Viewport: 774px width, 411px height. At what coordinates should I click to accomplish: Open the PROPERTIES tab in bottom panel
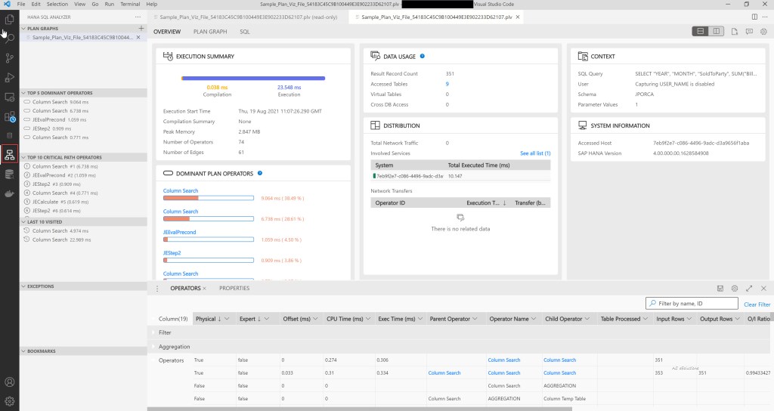234,289
